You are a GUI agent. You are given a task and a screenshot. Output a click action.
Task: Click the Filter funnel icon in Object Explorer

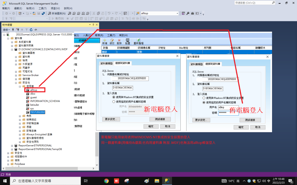(26, 30)
